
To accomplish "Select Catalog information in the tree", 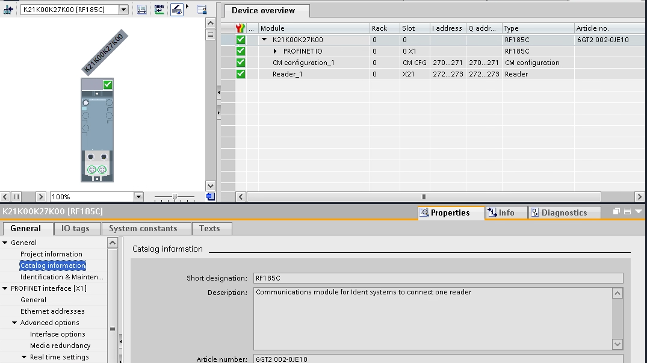I will [53, 265].
